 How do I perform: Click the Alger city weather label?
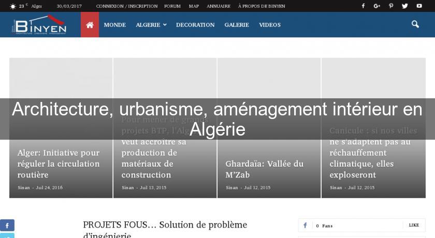[36, 6]
